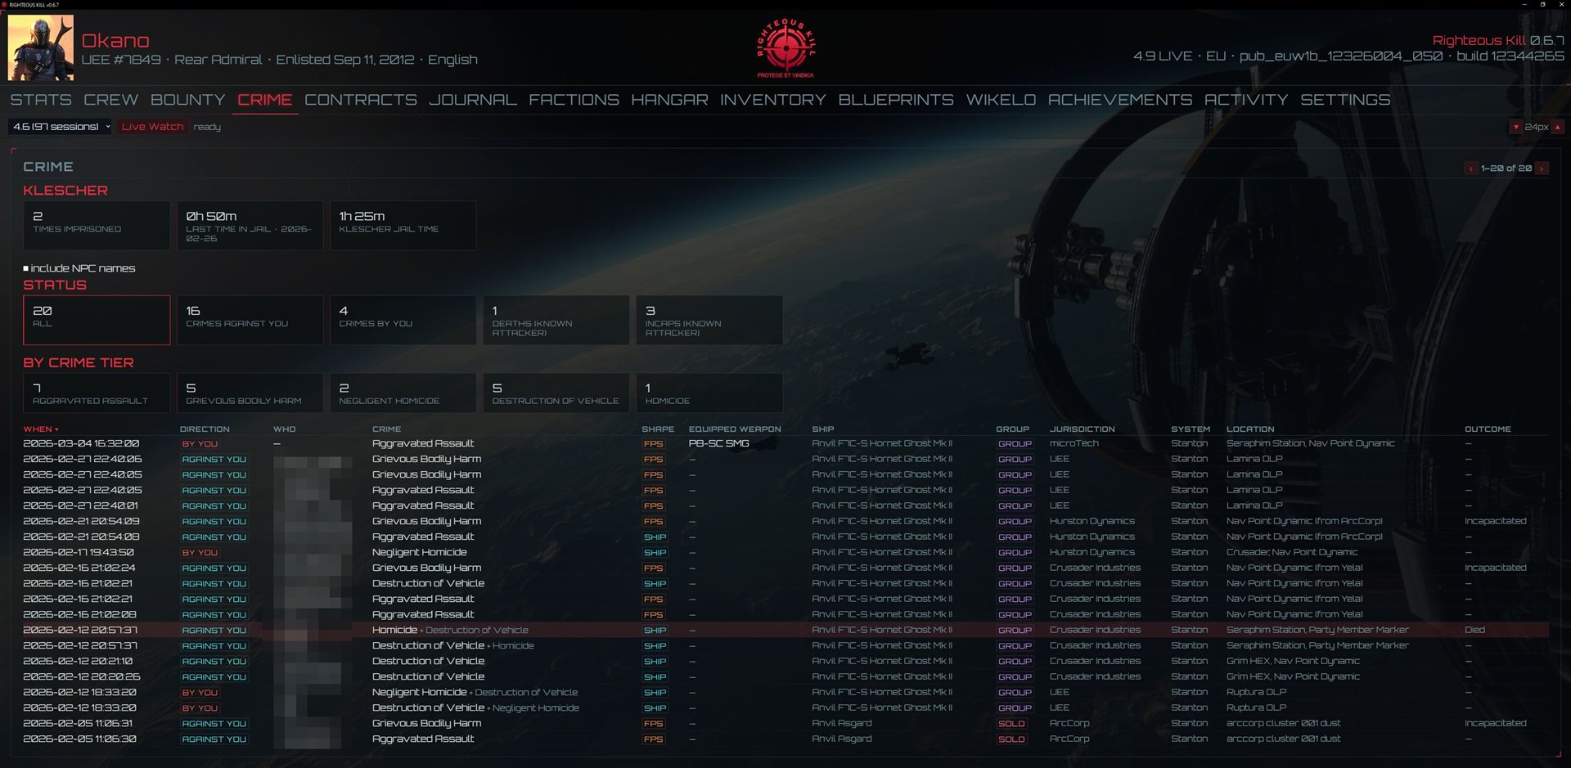The height and width of the screenshot is (768, 1571).
Task: Filter by Homicide tier card
Action: (x=709, y=393)
